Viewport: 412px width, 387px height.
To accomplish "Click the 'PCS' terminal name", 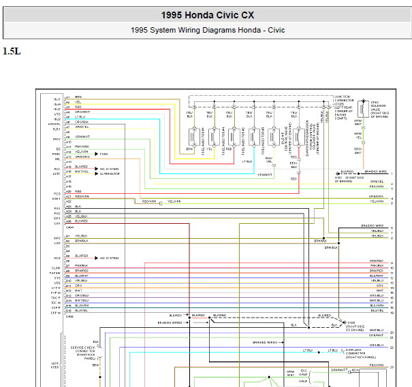I will [57, 194].
